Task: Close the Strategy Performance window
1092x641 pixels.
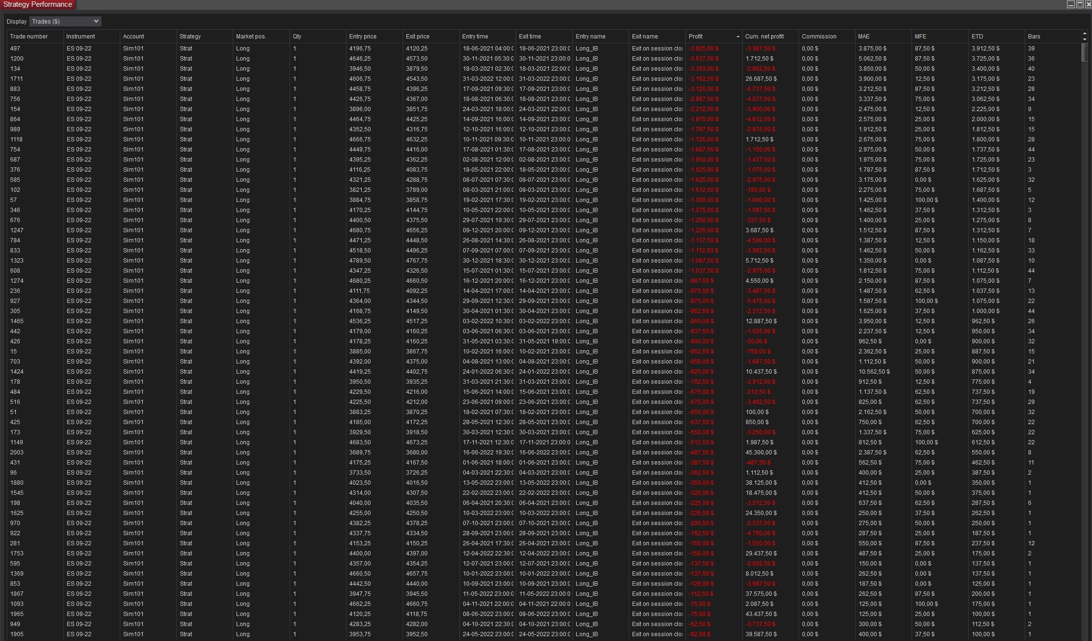Action: 1088,4
